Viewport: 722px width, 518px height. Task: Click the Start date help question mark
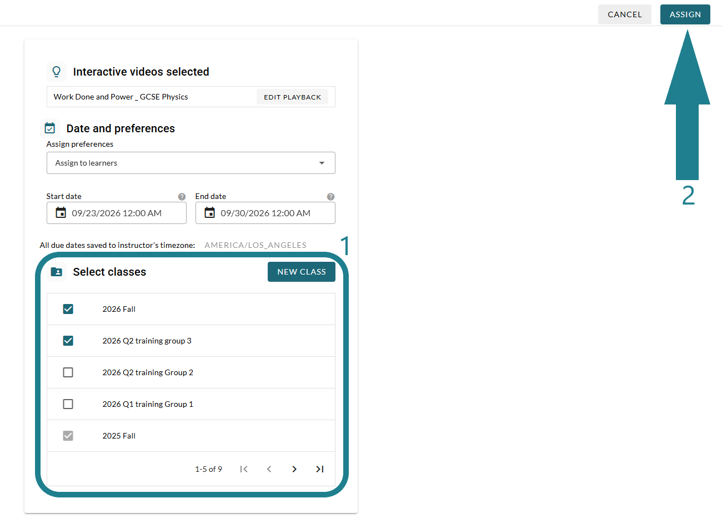coord(182,197)
